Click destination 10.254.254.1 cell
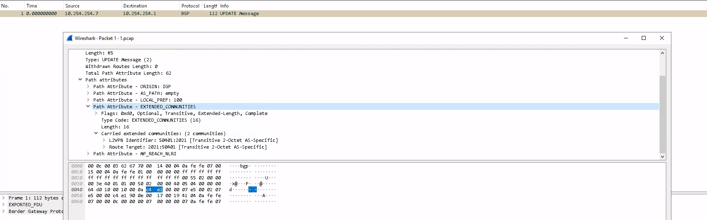This screenshot has width=707, height=220. point(139,13)
